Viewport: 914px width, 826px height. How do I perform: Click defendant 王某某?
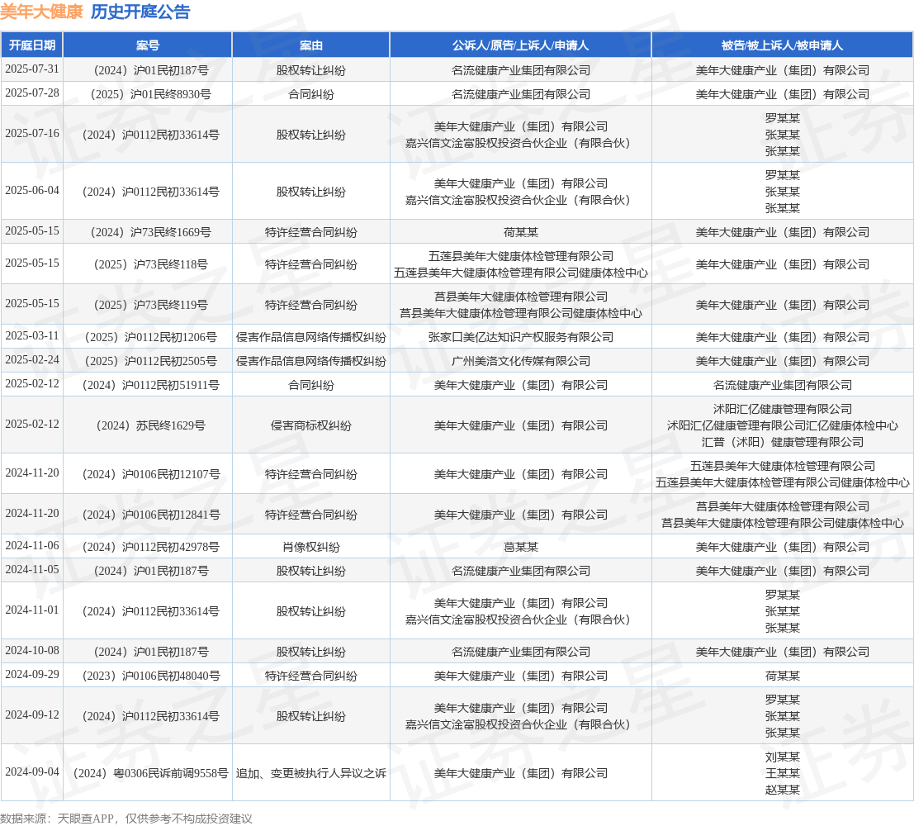(782, 773)
